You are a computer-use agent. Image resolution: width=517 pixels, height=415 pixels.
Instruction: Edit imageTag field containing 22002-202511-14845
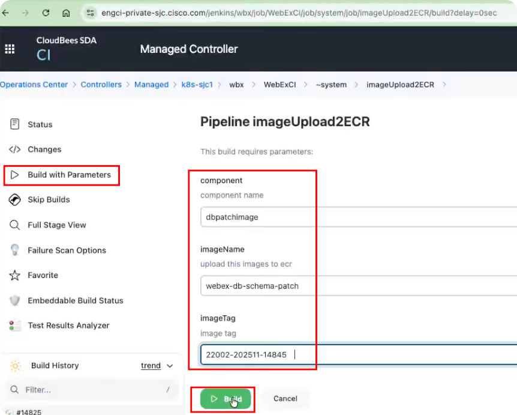(359, 354)
